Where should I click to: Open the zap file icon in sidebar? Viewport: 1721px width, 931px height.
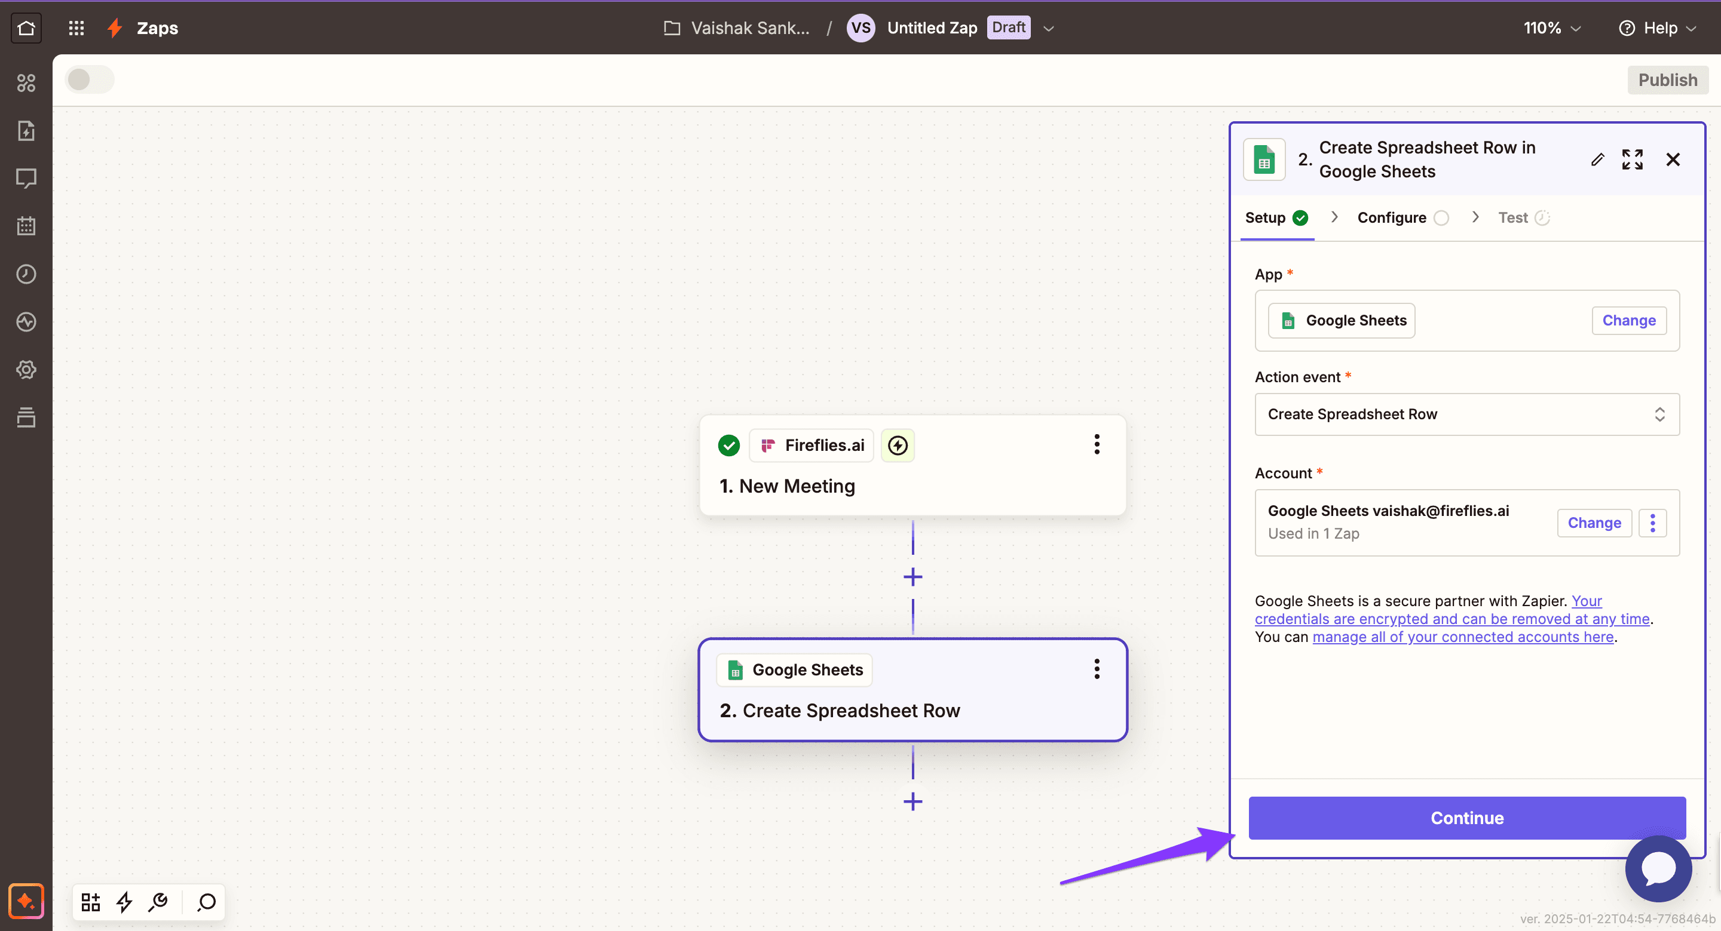[x=26, y=131]
